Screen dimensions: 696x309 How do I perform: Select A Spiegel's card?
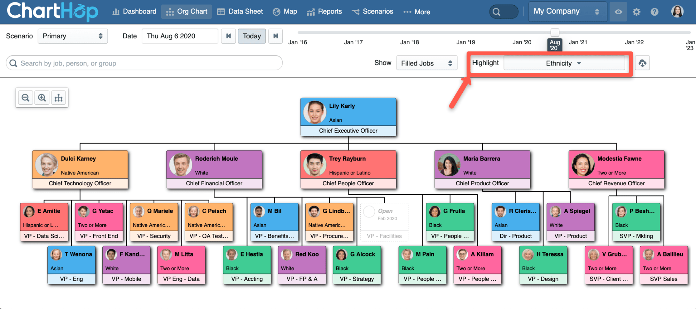(571, 222)
